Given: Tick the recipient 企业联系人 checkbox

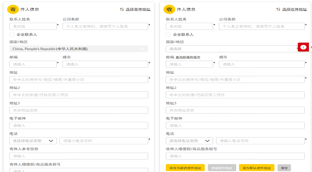Looking at the screenshot, I should [x=168, y=34].
